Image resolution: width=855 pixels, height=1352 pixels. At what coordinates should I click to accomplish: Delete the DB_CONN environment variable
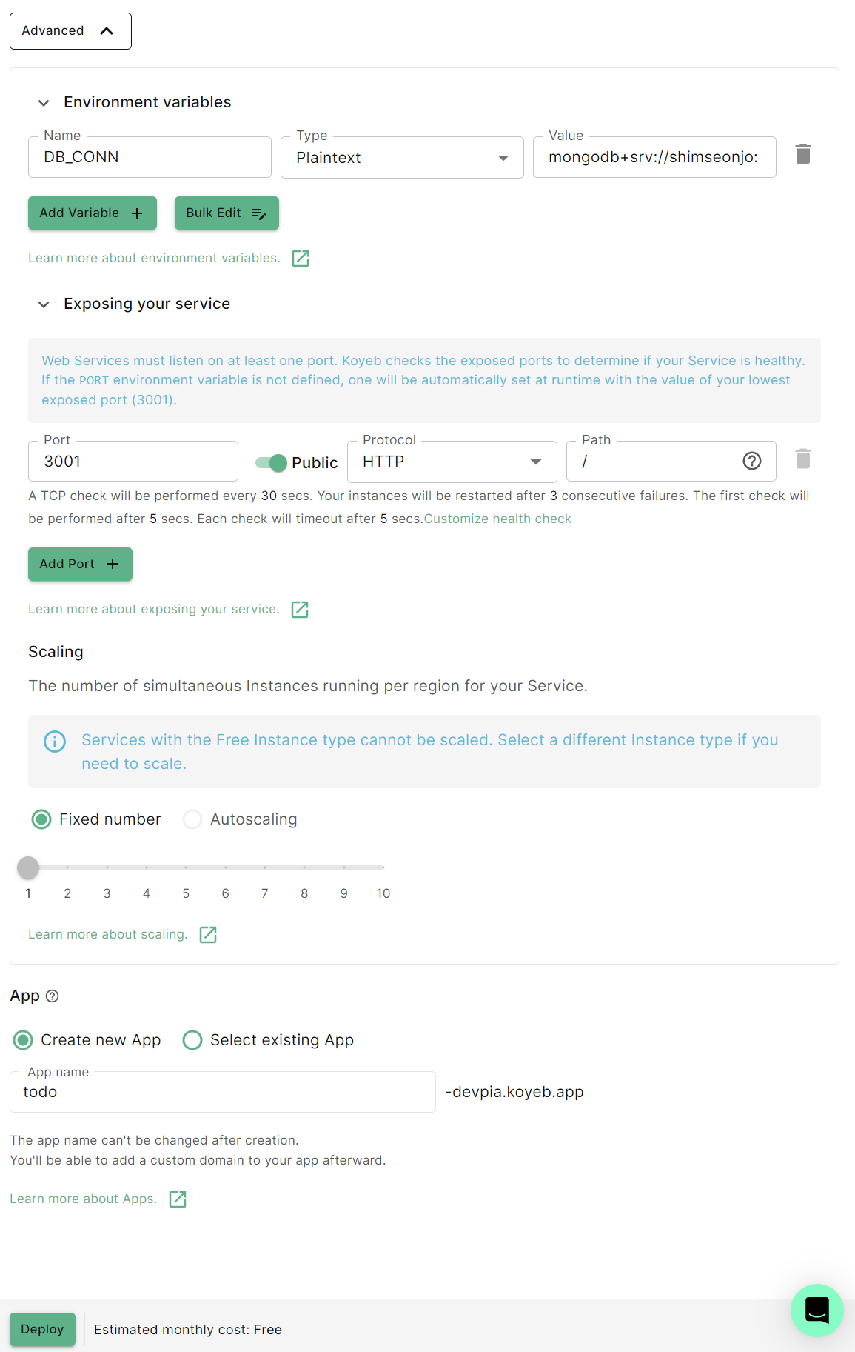[x=802, y=154]
